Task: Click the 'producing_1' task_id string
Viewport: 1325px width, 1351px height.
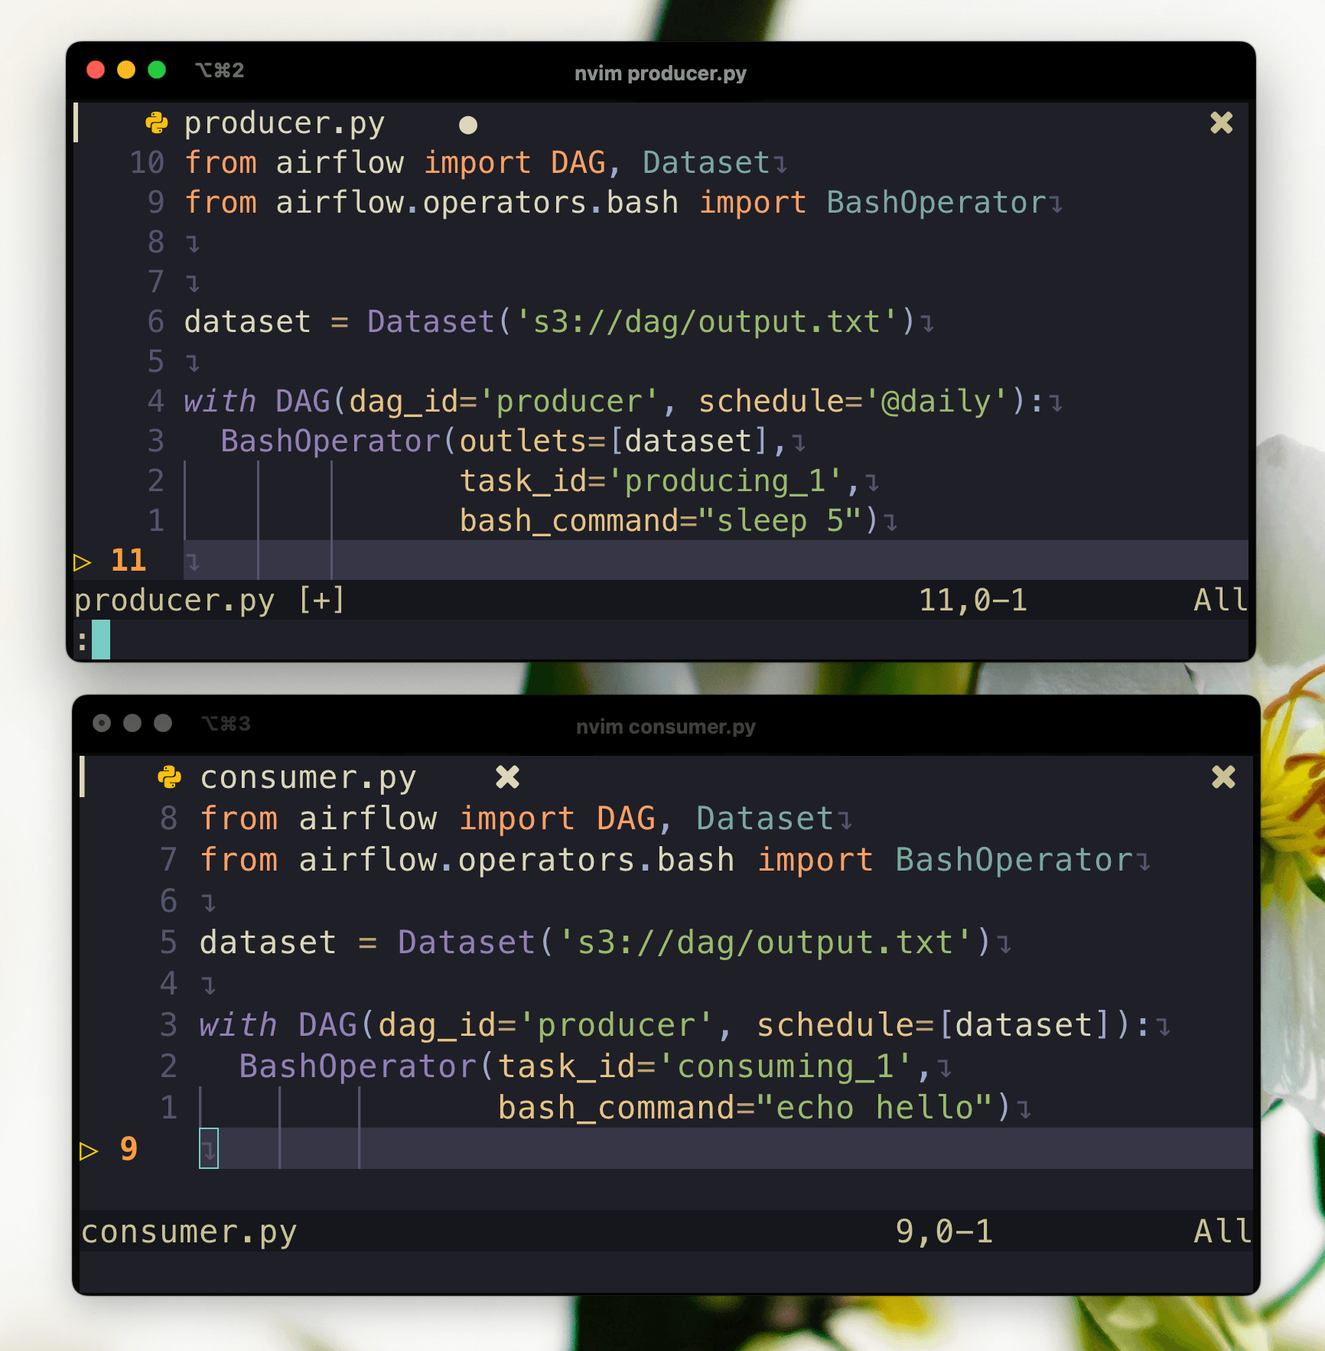Action: tap(725, 481)
